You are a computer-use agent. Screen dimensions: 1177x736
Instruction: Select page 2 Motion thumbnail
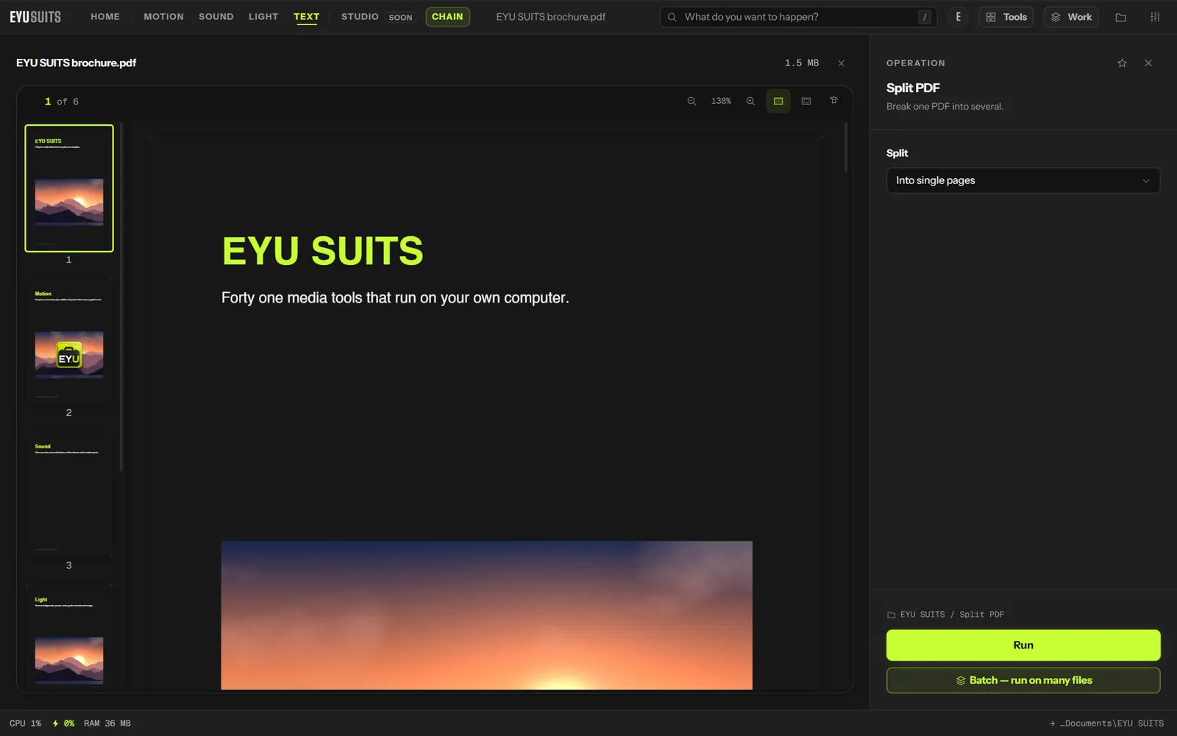pyautogui.click(x=69, y=341)
